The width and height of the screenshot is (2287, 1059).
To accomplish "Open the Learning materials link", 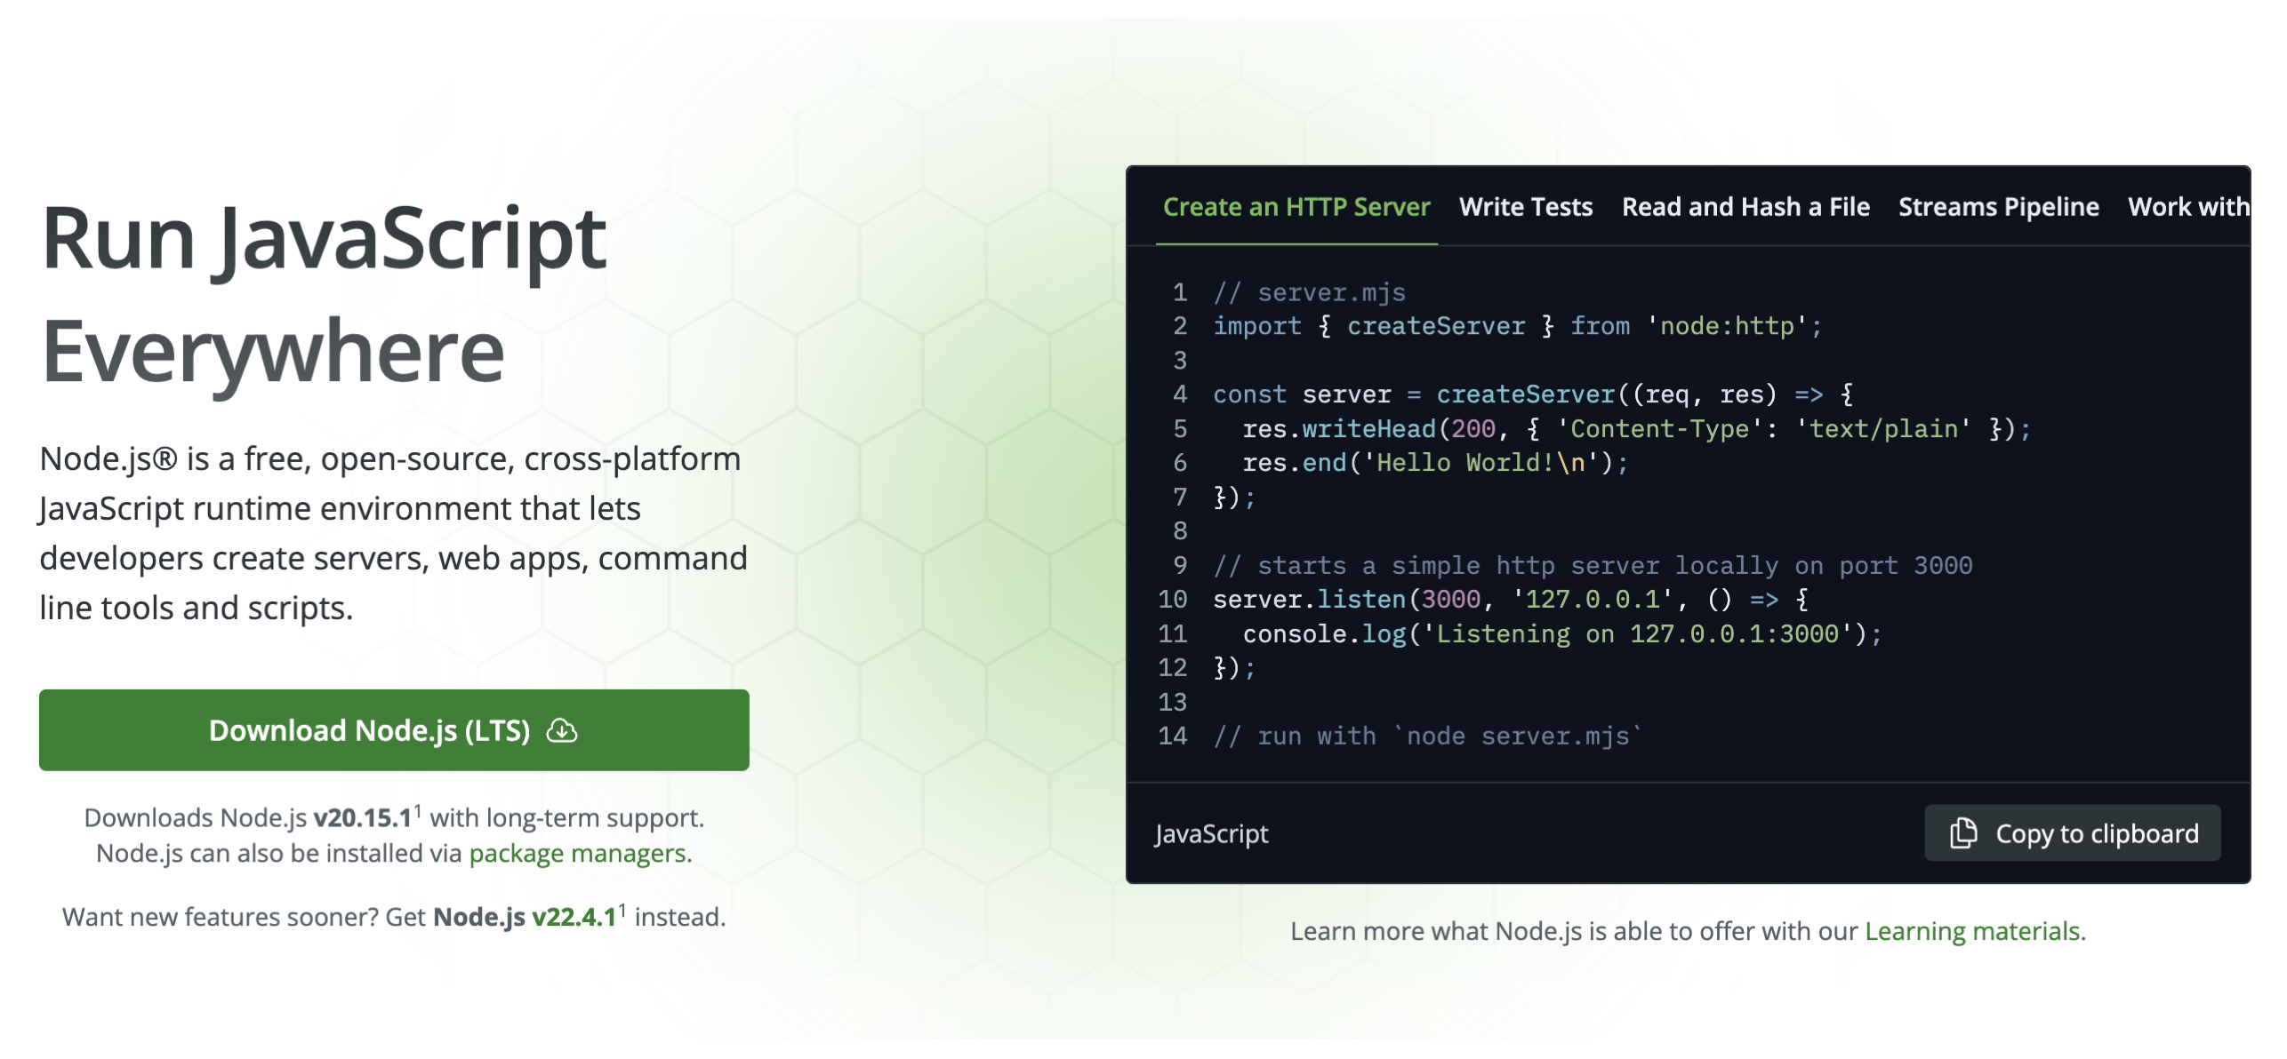I will pyautogui.click(x=1972, y=931).
